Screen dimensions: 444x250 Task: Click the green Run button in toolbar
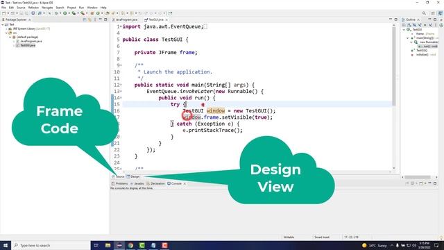[x=65, y=13]
